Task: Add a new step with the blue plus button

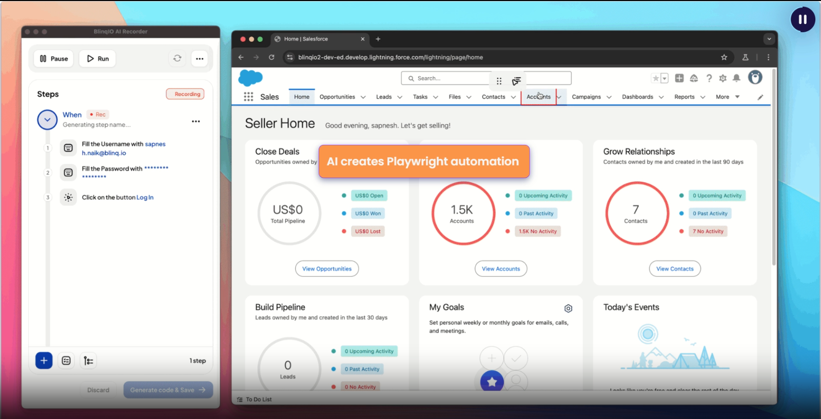Action: 44,361
